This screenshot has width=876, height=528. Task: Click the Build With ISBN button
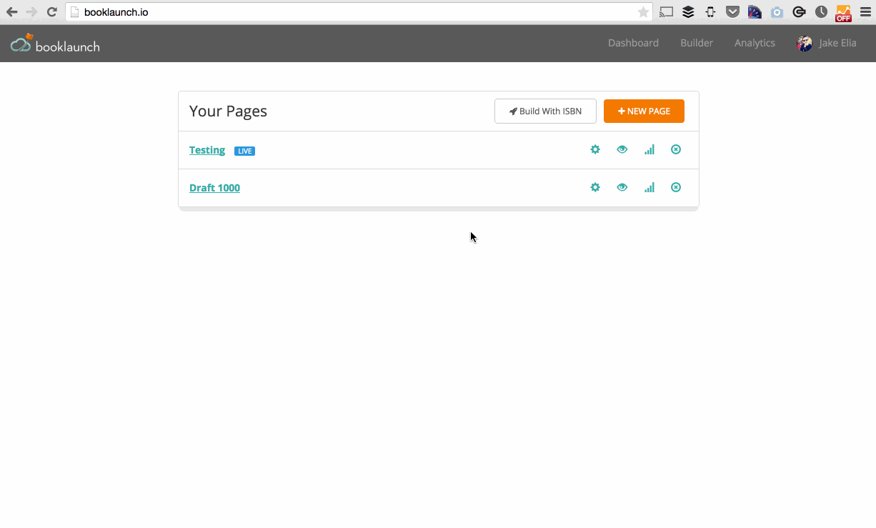(x=545, y=111)
